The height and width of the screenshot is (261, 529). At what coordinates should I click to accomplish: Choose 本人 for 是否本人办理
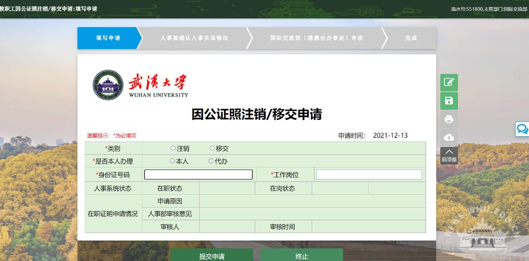173,161
